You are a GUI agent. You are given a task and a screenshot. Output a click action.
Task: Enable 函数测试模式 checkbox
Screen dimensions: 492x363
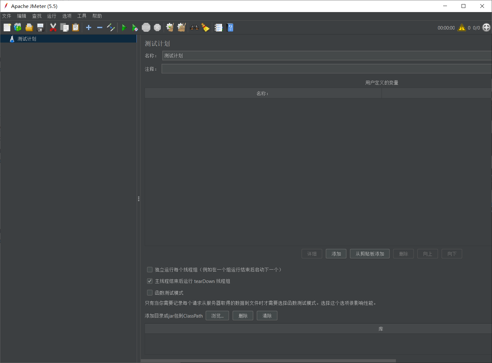(150, 292)
